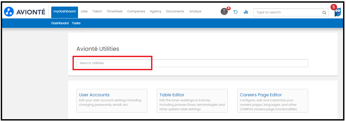Open the Talent menu
346x121 pixels.
pos(97,11)
